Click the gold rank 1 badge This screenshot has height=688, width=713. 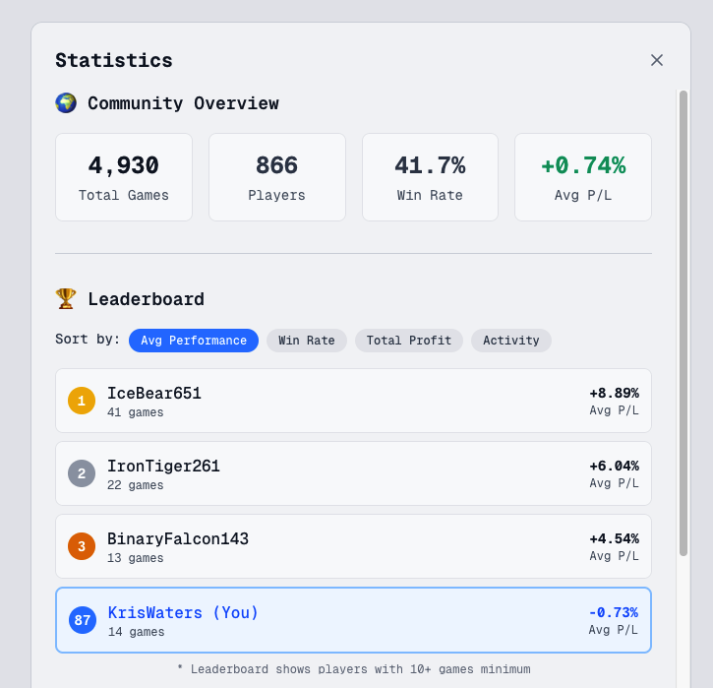click(82, 401)
